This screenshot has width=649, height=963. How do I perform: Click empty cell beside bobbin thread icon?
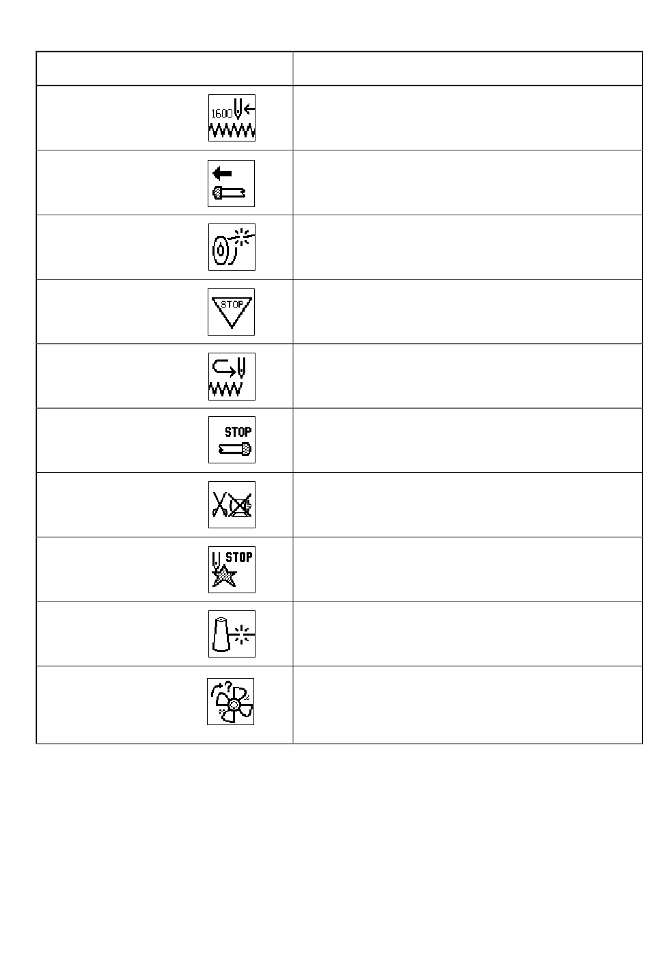click(468, 247)
